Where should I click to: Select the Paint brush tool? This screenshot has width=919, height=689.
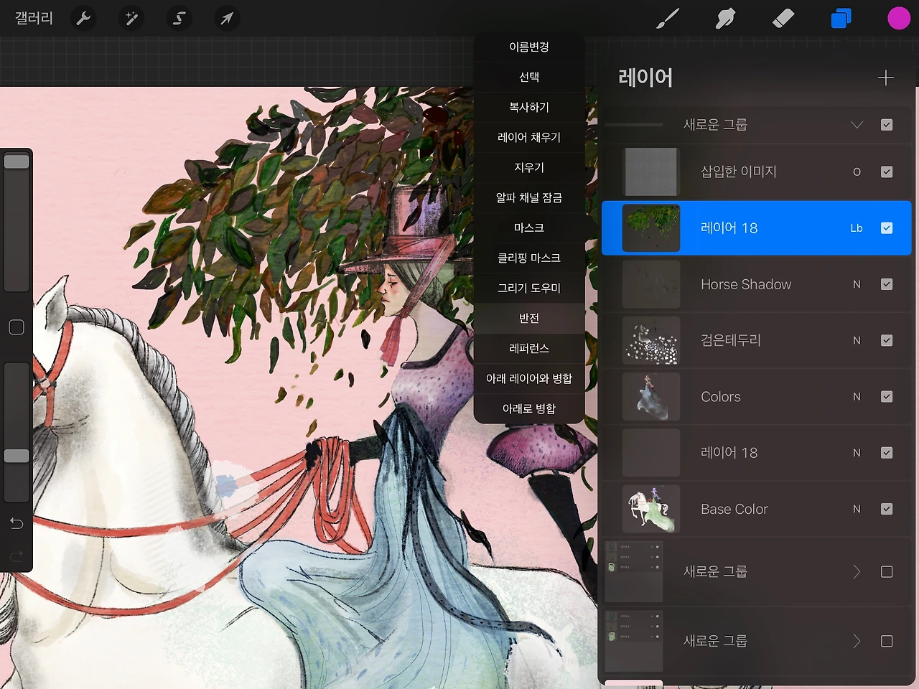668,19
